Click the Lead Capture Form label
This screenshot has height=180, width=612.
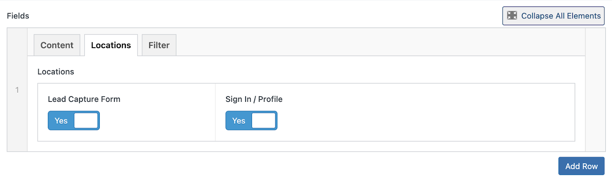pyautogui.click(x=84, y=99)
